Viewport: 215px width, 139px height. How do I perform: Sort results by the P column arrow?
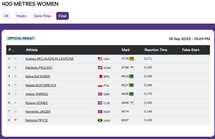click(13, 50)
